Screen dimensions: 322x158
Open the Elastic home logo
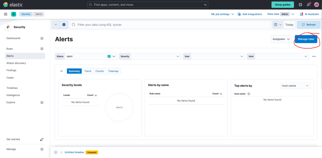tap(13, 4)
